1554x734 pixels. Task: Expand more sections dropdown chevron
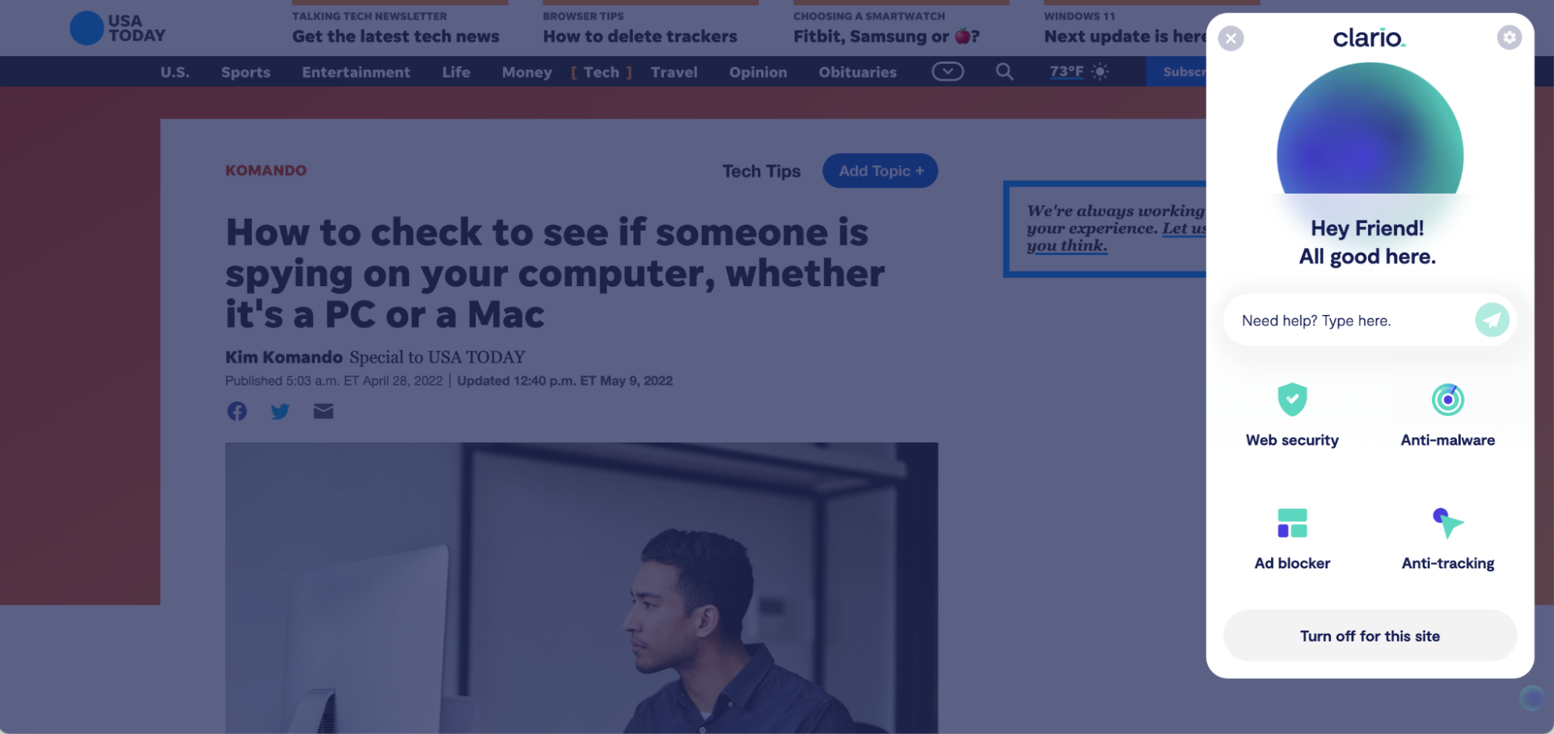point(948,72)
